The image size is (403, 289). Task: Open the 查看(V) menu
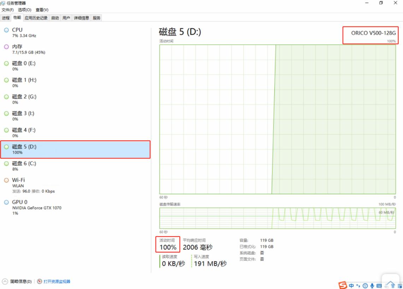(x=42, y=10)
